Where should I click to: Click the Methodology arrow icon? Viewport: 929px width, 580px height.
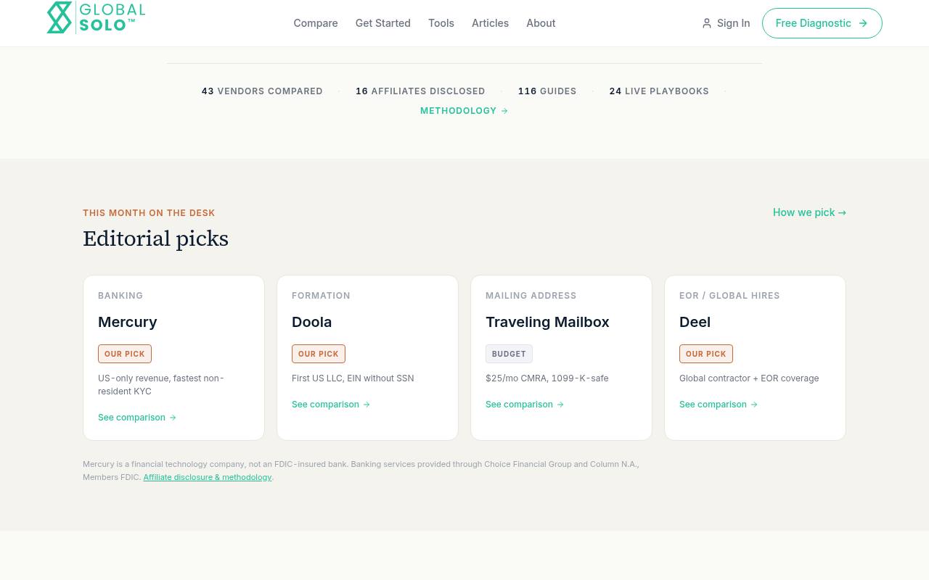(504, 111)
